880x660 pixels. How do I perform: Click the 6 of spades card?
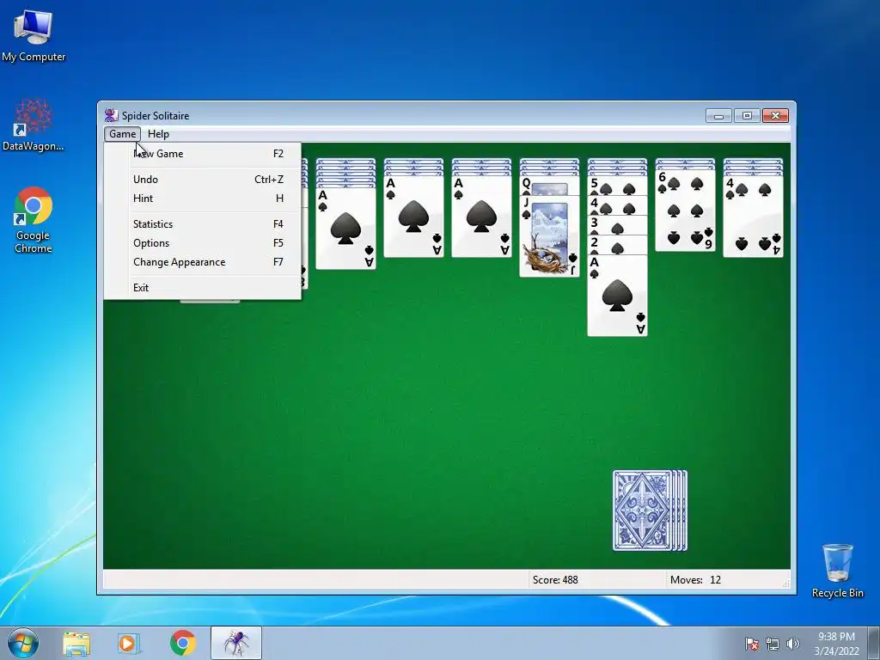[685, 211]
